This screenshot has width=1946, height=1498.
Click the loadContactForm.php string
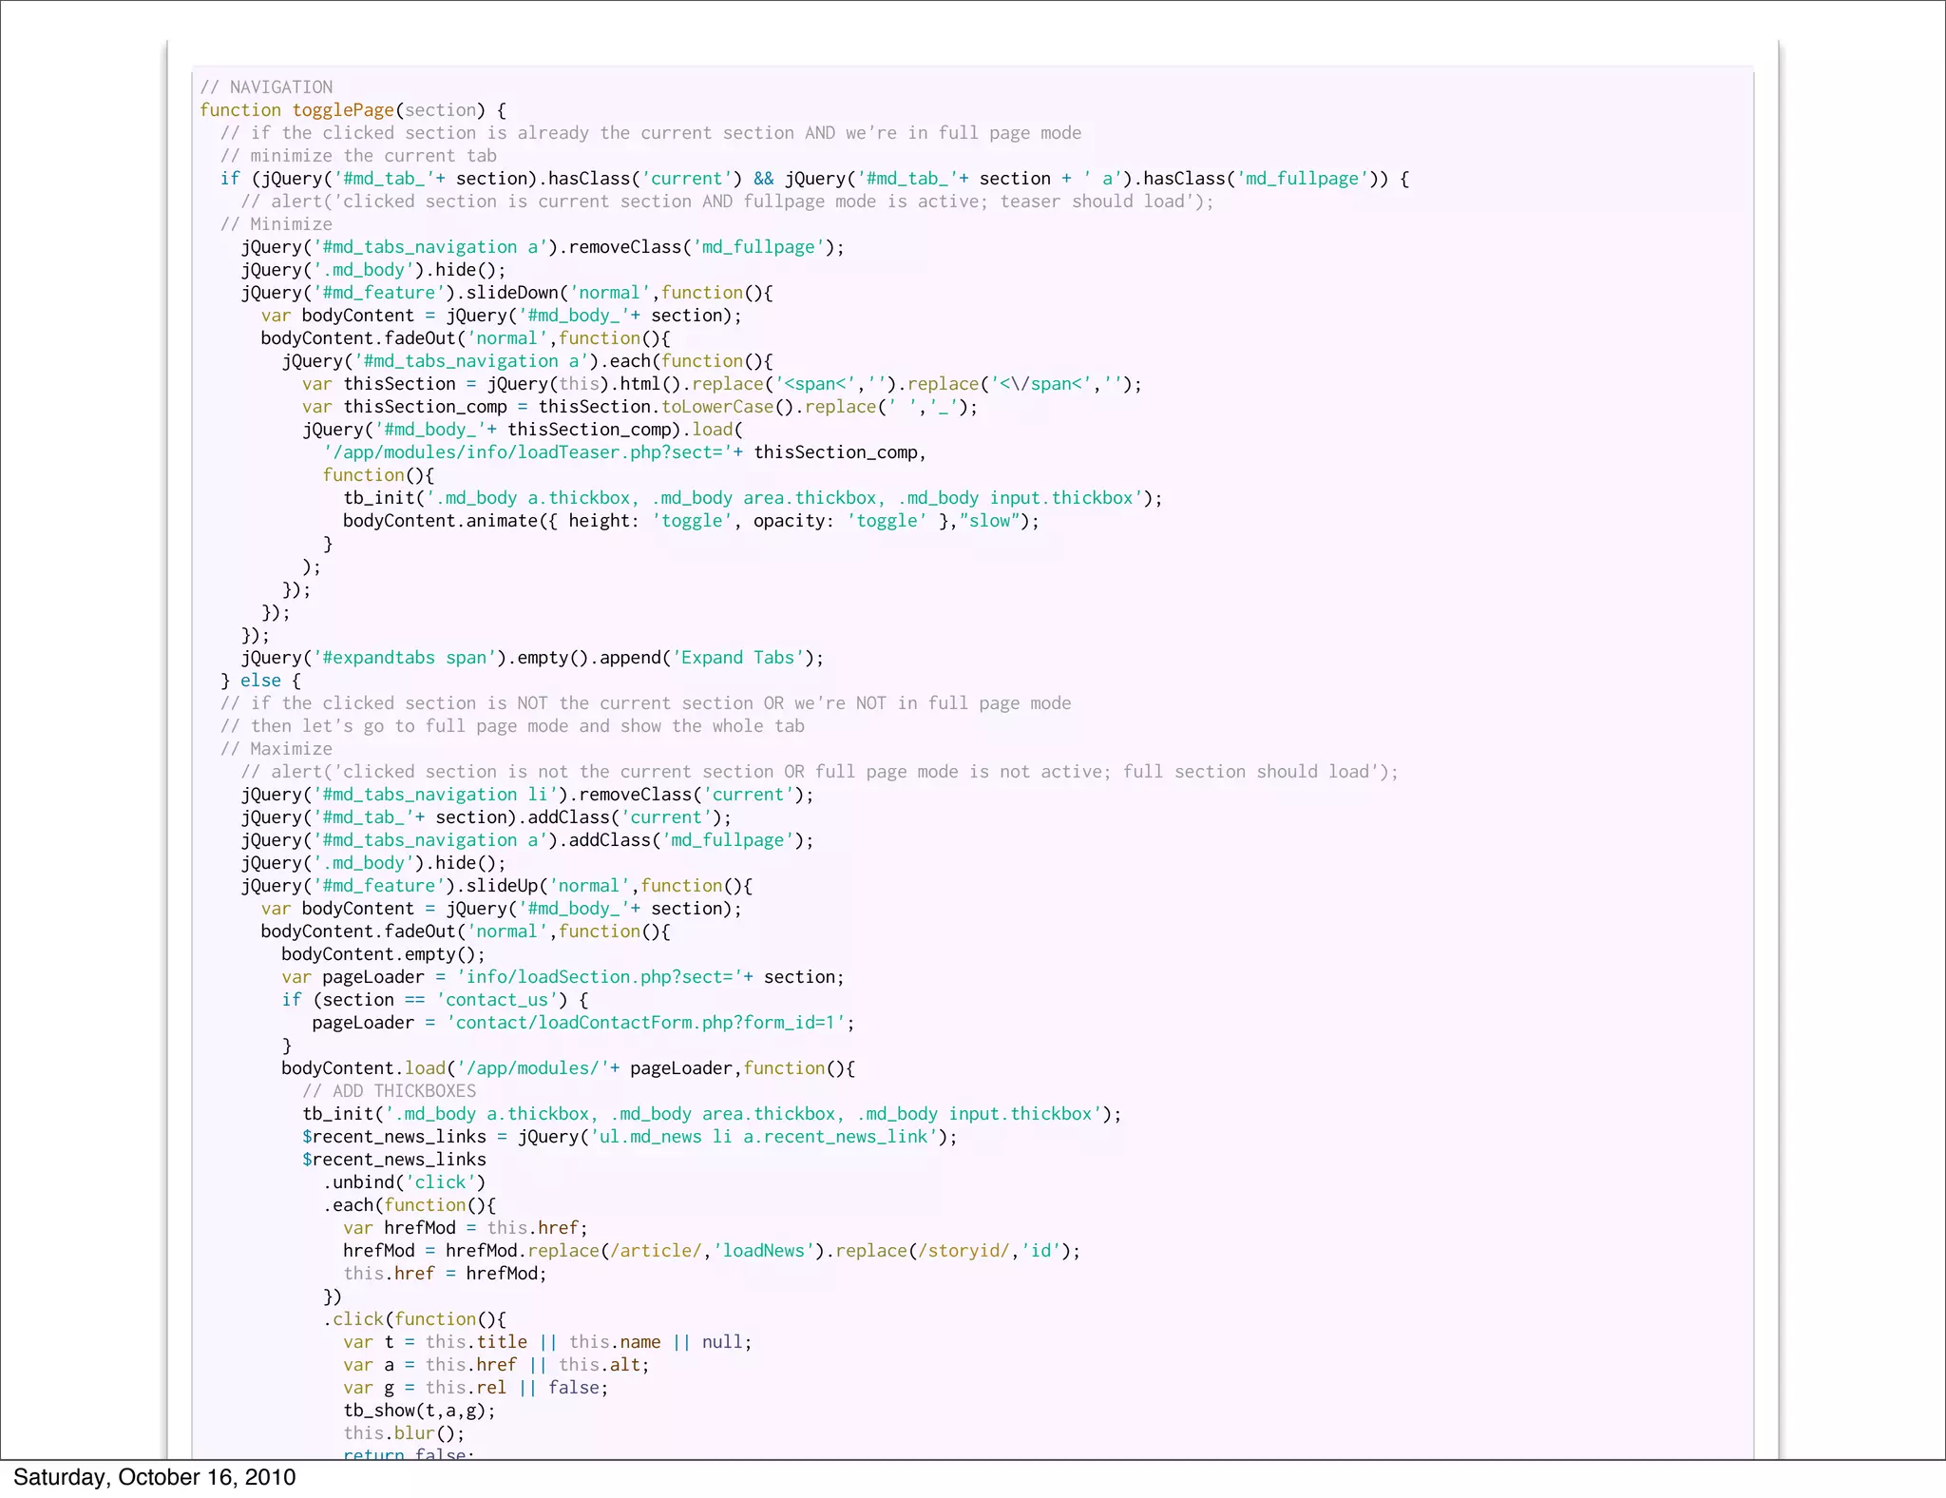[x=645, y=1023]
